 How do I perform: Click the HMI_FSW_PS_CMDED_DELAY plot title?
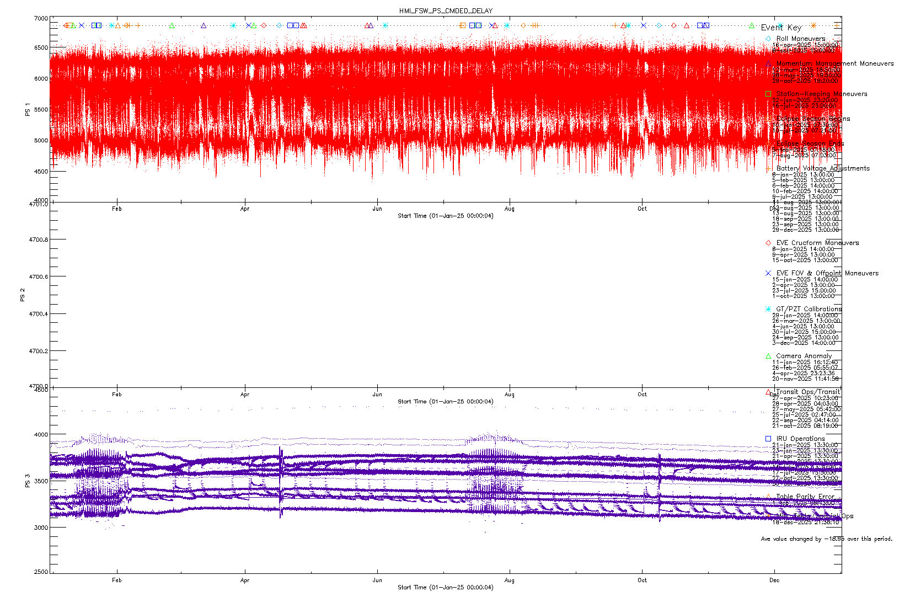(x=446, y=10)
